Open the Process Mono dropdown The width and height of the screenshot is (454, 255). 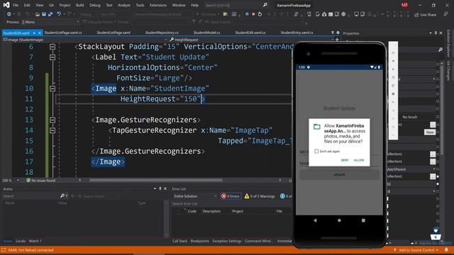pyautogui.click(x=50, y=22)
